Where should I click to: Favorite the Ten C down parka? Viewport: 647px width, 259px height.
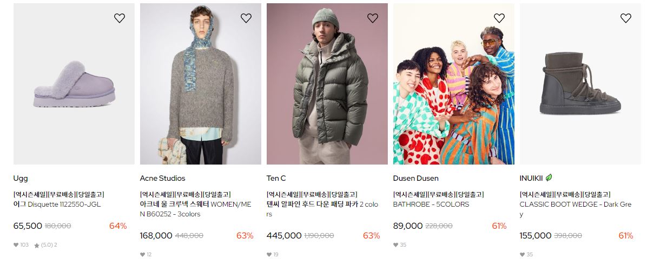pyautogui.click(x=373, y=18)
